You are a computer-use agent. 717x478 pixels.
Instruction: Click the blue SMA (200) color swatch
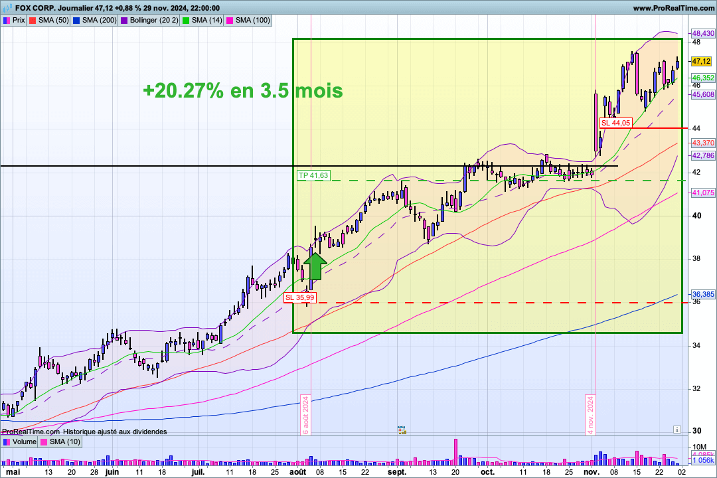coord(76,20)
